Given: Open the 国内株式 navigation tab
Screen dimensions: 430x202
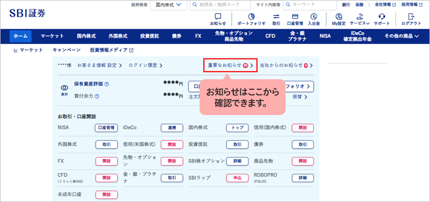Looking at the screenshot, I should click(86, 36).
